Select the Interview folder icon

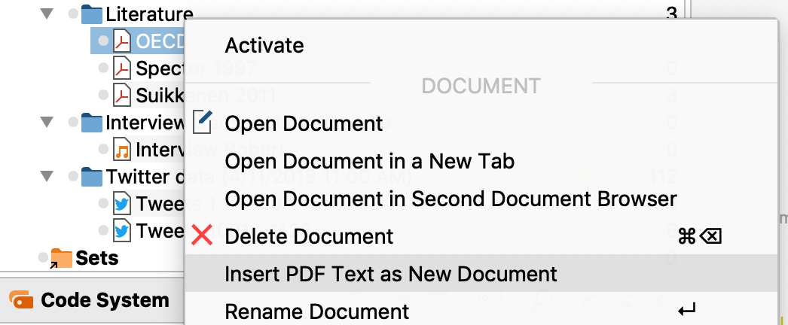tap(91, 123)
